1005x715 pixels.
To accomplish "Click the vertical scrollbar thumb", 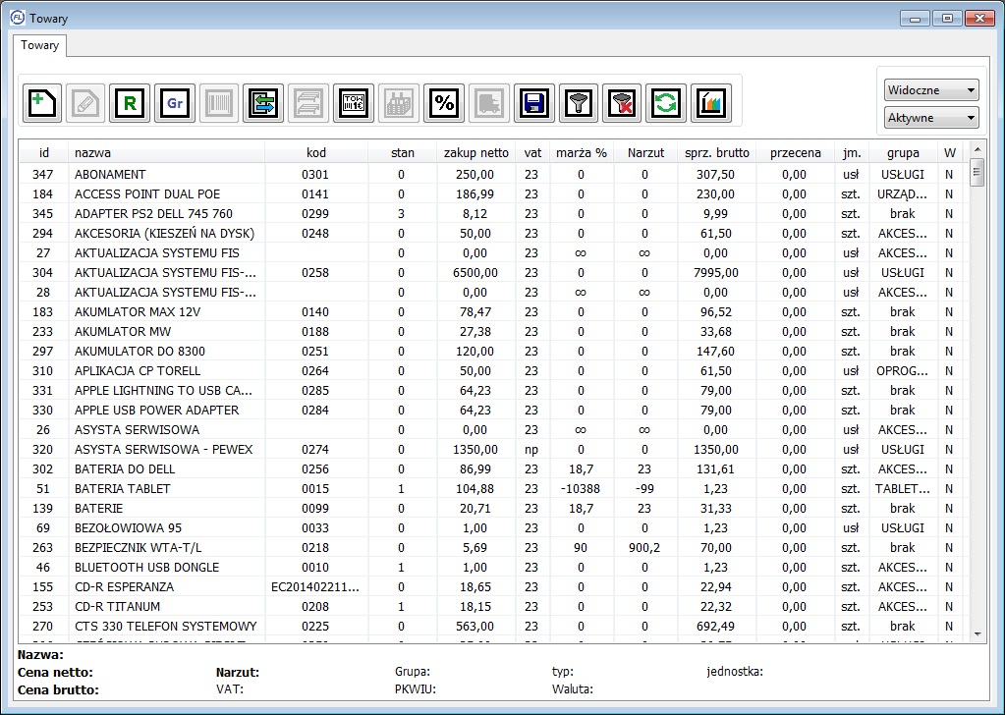I will tap(977, 172).
